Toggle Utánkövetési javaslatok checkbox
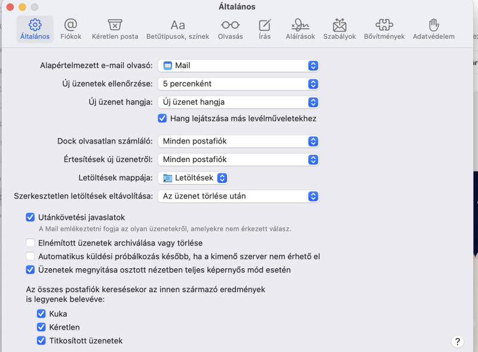Screen dimensions: 478x352 tap(30, 218)
